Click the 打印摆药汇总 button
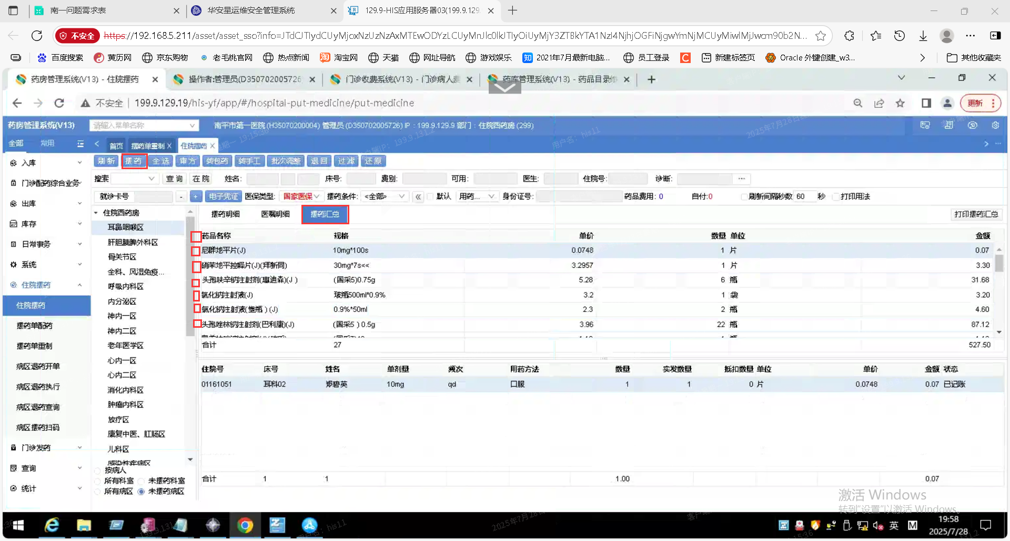Screen dimensions: 1010x541 coord(976,214)
